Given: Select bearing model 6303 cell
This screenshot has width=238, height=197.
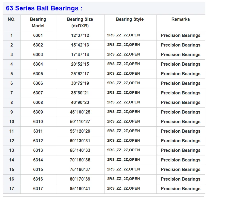Looking at the screenshot, I should 38,54.
